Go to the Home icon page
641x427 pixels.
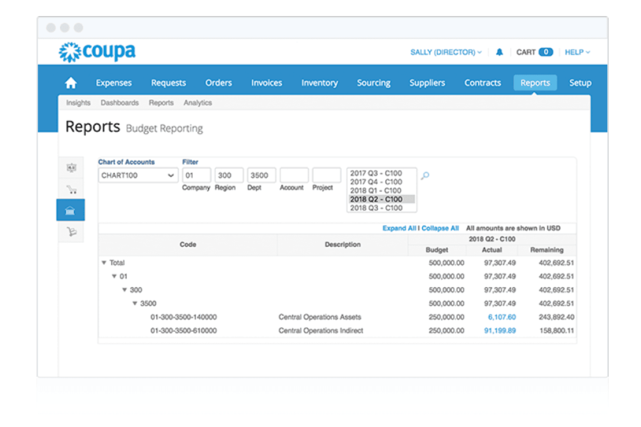(71, 83)
